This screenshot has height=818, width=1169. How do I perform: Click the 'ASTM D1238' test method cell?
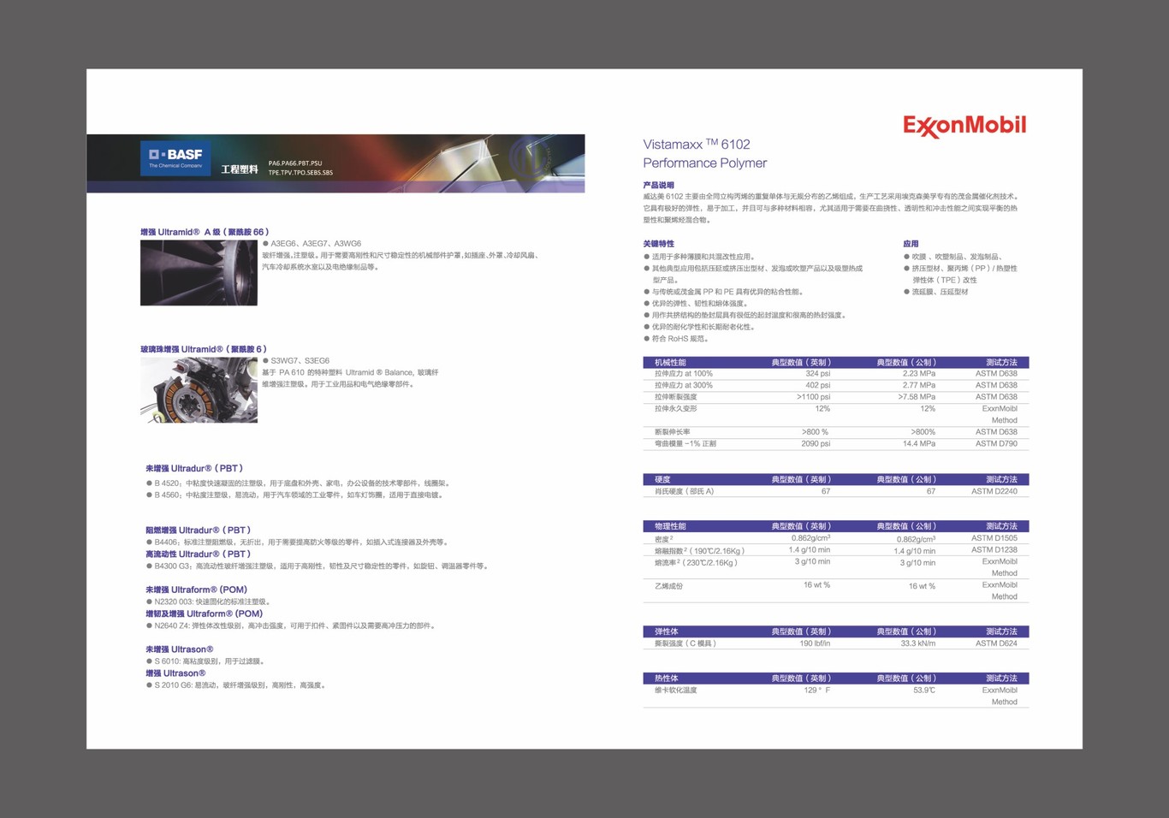point(994,551)
